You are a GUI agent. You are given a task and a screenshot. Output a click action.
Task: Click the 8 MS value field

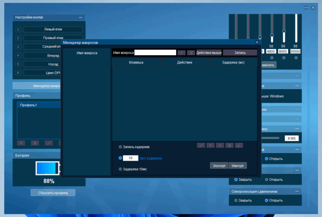[291, 138]
